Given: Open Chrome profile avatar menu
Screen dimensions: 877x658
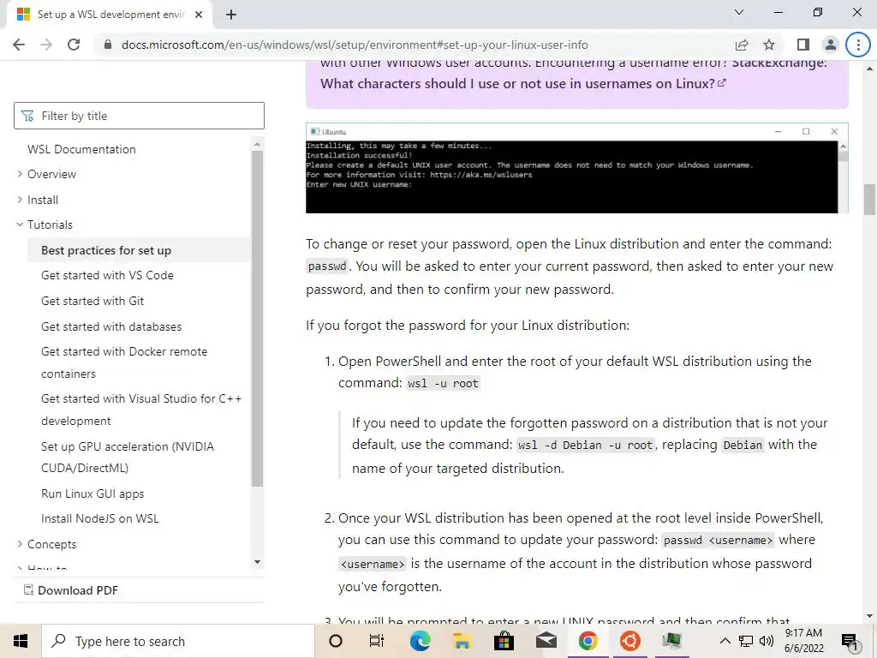Looking at the screenshot, I should click(831, 45).
